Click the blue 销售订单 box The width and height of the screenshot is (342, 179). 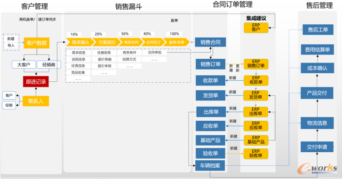210,64
